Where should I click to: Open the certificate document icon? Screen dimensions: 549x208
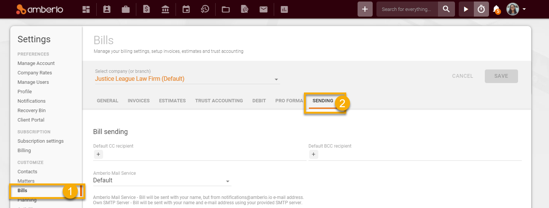point(245,9)
